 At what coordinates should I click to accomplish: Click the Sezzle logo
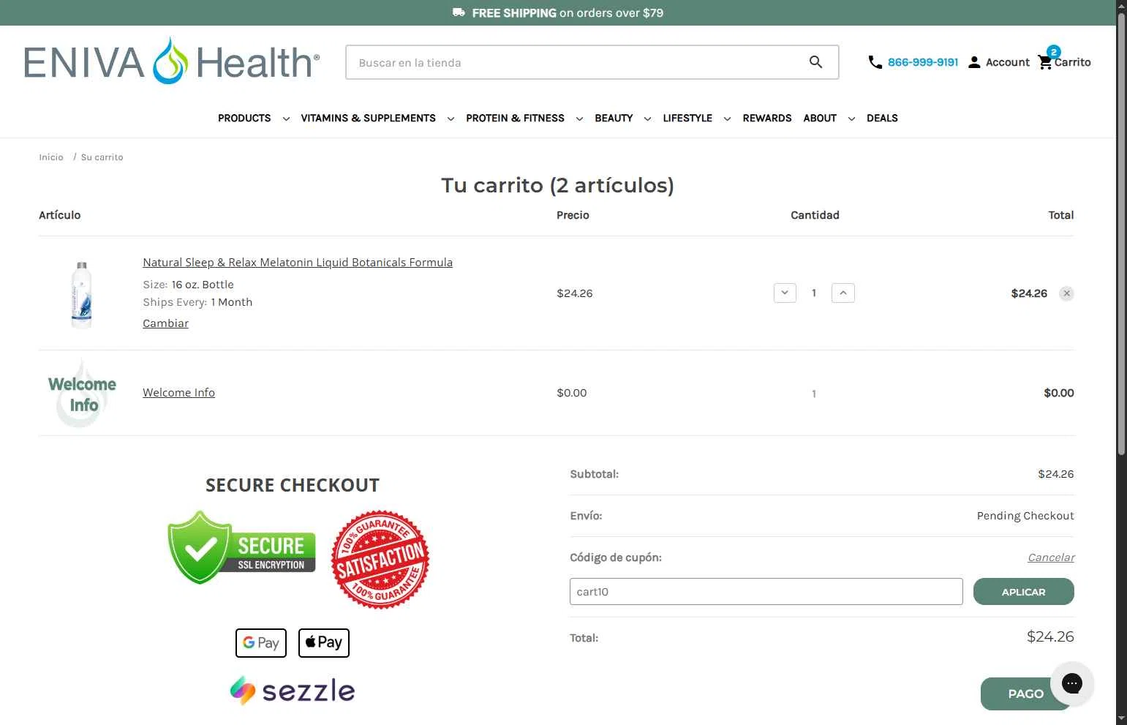pos(293,691)
